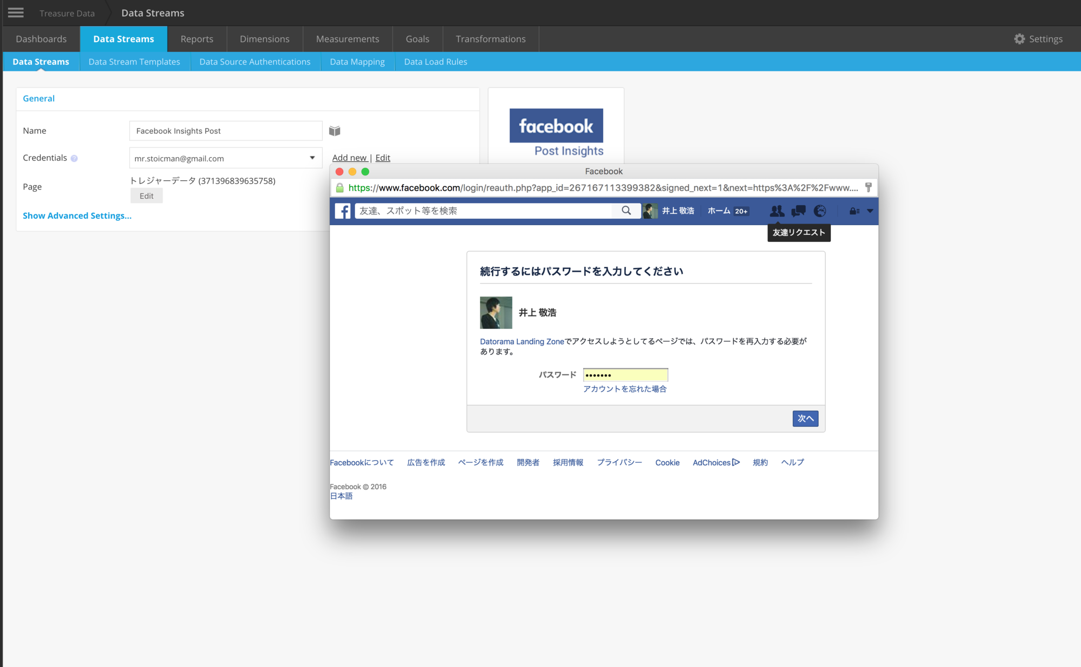The height and width of the screenshot is (667, 1081).
Task: Select the Data Streams sub-tab
Action: [x=41, y=62]
